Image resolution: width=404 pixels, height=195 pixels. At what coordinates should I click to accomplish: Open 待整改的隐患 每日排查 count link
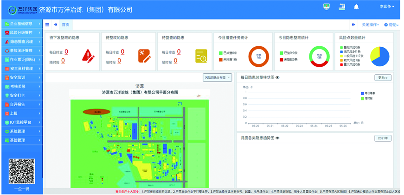pos(122,52)
